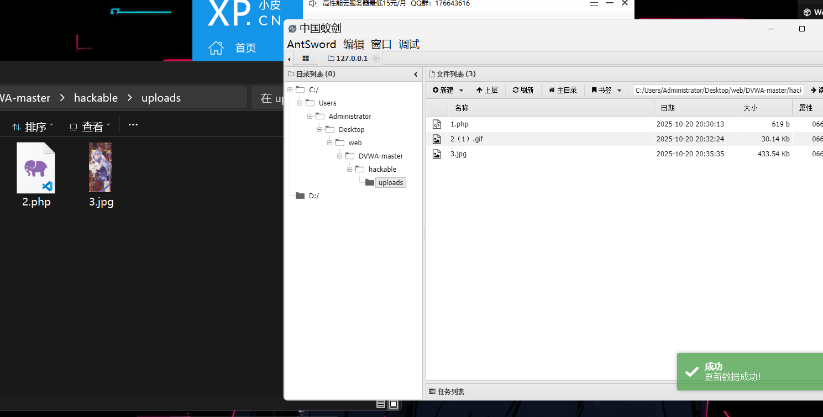
Task: Click the 1.php file name in list
Action: pos(459,124)
